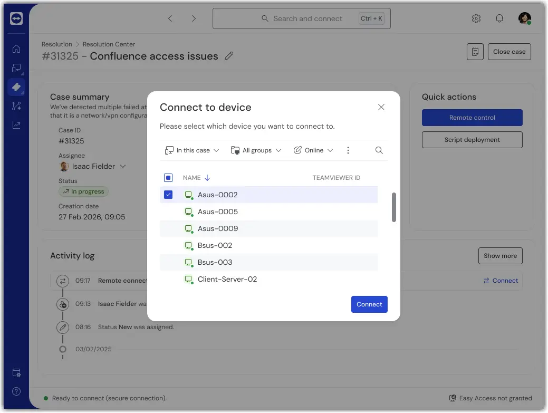Search devices with the magnifier icon

pyautogui.click(x=379, y=150)
